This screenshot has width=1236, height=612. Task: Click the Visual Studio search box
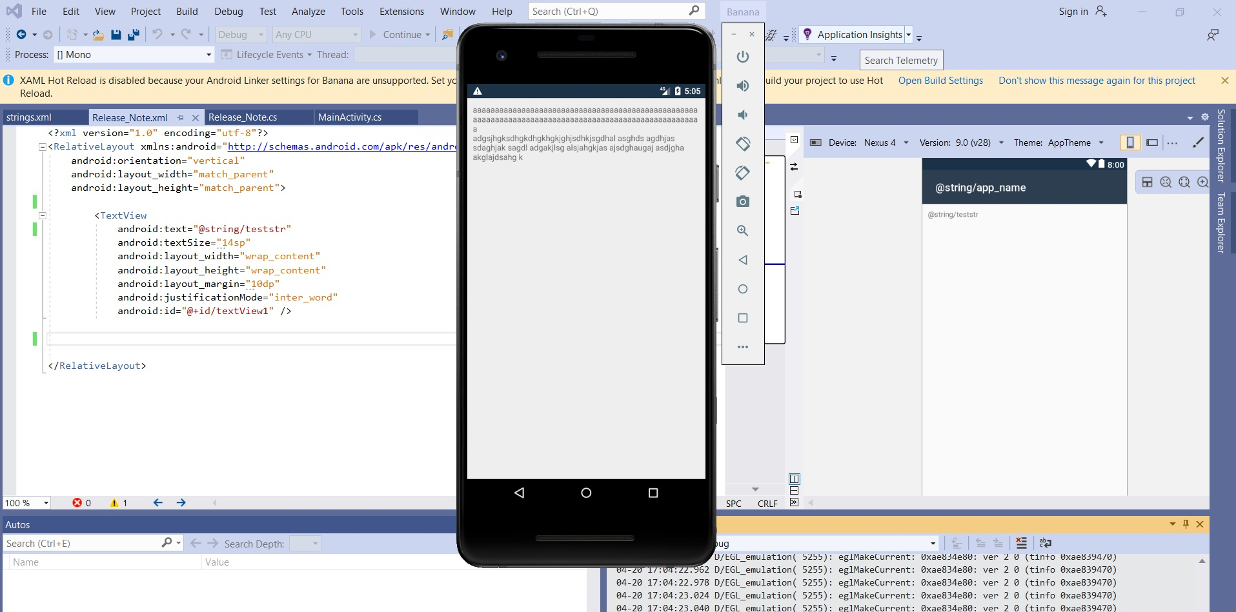click(x=616, y=11)
